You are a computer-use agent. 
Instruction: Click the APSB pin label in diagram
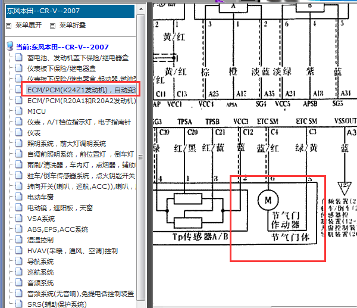click(310, 104)
